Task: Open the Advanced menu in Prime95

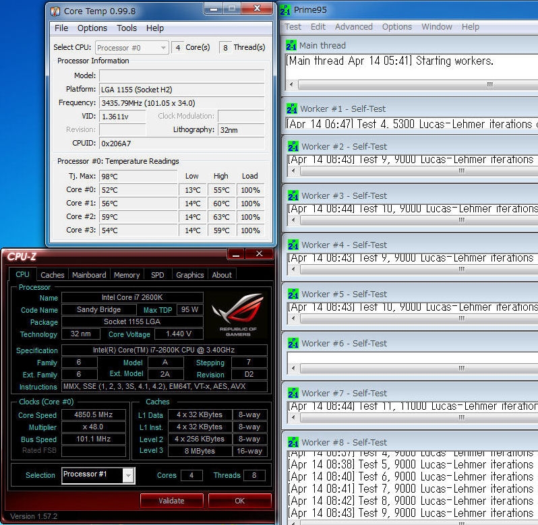Action: (x=354, y=27)
